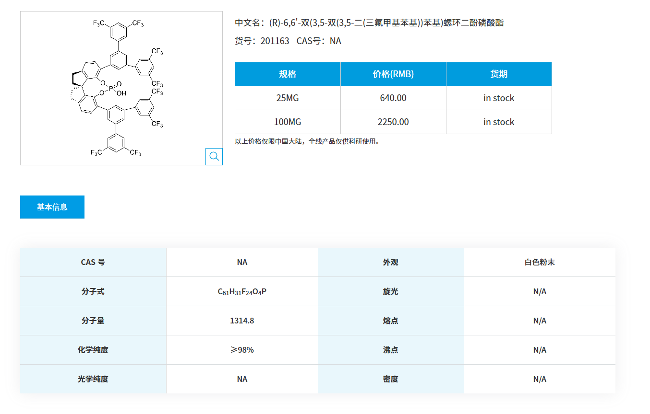Viewport: 650px width, 414px height.
Task: Click the 价格(RMB) column header
Action: coord(393,74)
